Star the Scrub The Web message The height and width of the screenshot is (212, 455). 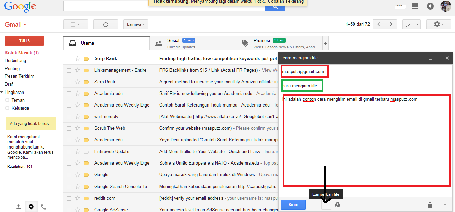[x=78, y=128]
